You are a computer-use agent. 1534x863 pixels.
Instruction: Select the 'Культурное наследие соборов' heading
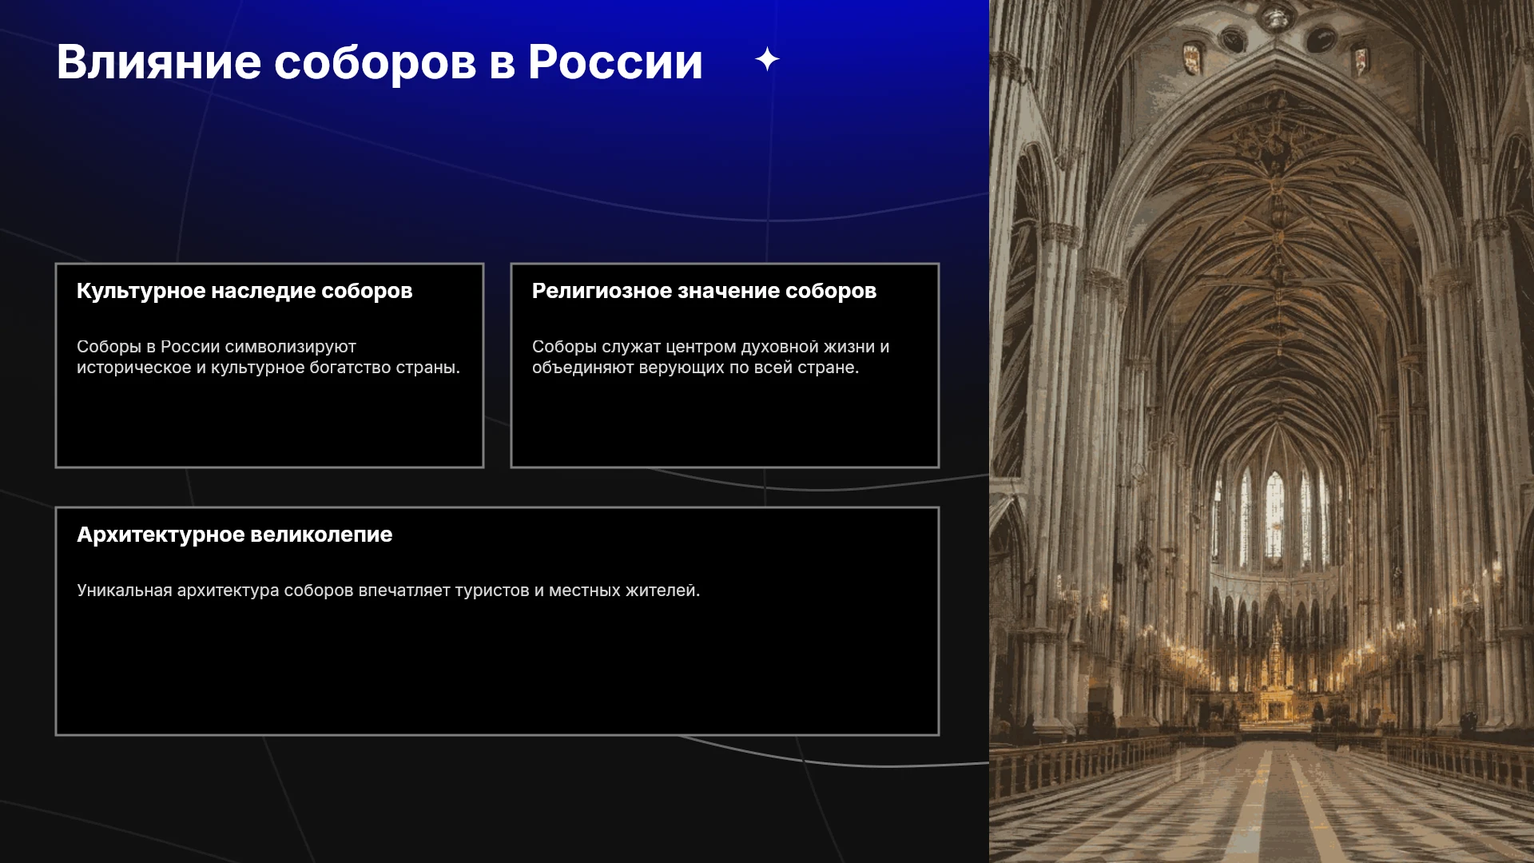[x=244, y=291]
